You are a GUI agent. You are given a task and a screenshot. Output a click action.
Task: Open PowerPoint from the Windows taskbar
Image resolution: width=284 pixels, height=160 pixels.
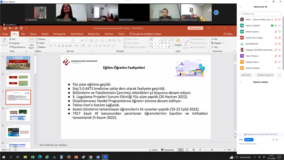pos(76,157)
